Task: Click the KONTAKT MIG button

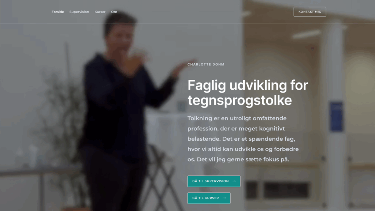Action: [x=310, y=12]
